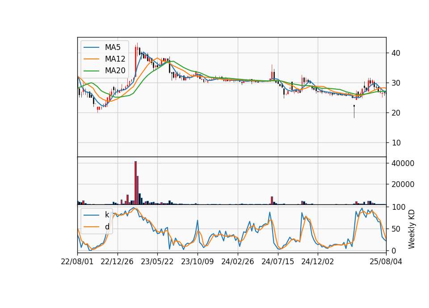
Task: Click the Weekly KD axis label
Action: 412,229
